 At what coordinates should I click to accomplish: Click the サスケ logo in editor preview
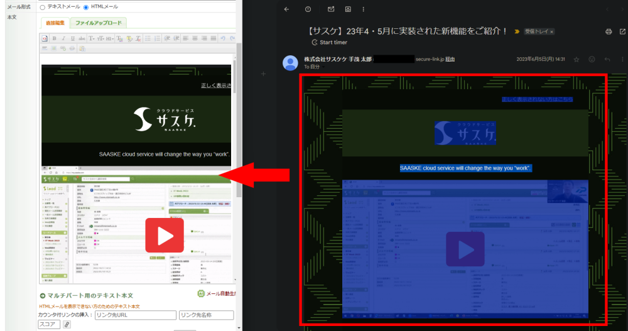click(164, 119)
